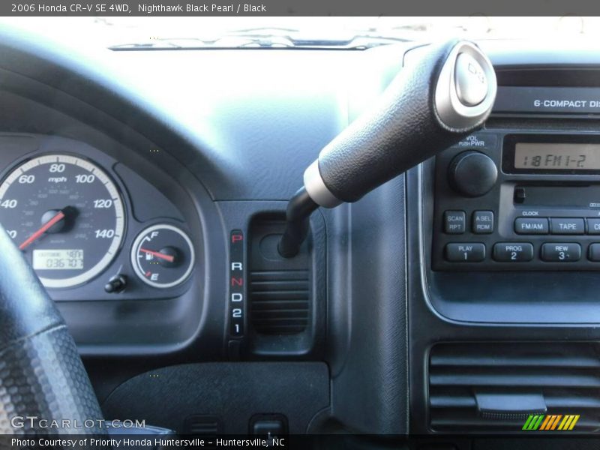The width and height of the screenshot is (600, 450).
Task: Click the radio frequency display
Action: pos(556,156)
